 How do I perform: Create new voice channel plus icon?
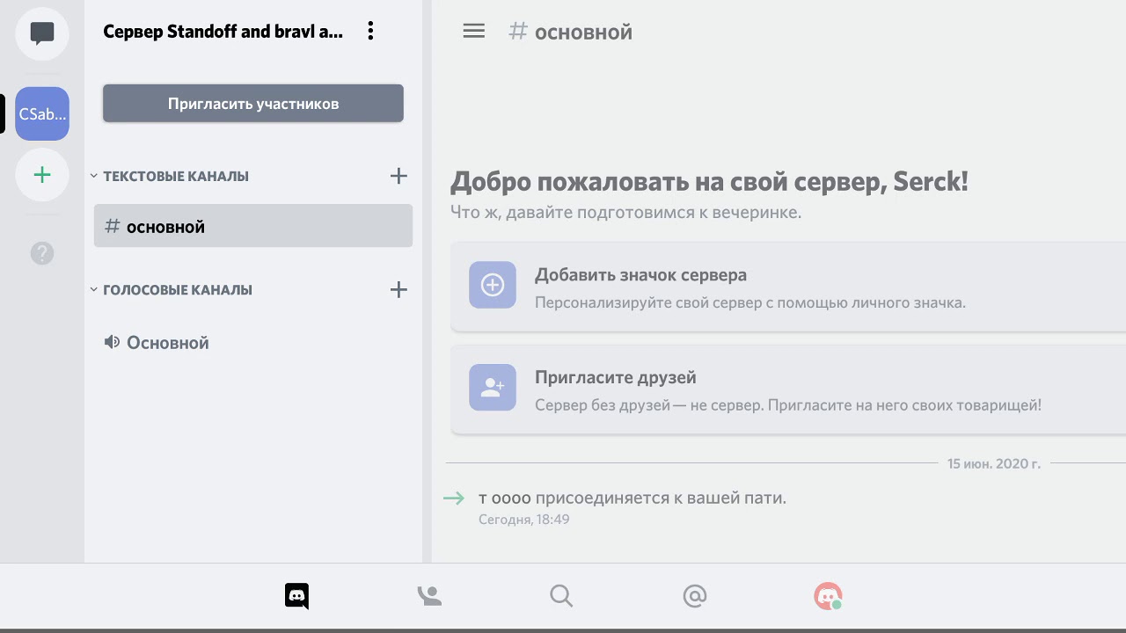[398, 289]
